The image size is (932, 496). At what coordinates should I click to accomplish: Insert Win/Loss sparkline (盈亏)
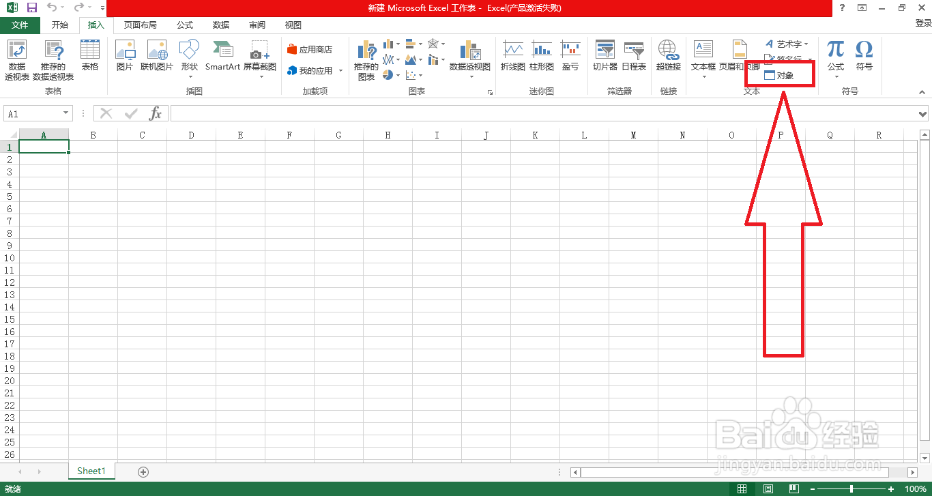click(x=570, y=56)
